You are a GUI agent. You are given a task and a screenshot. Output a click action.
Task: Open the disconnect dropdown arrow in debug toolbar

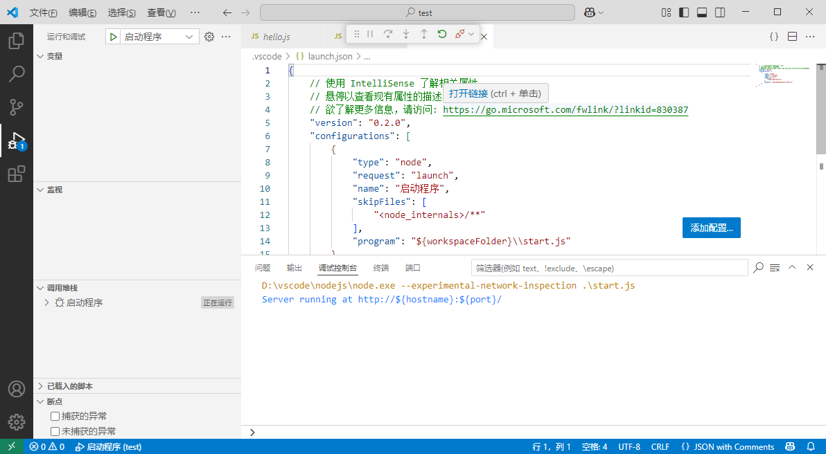[x=471, y=34]
